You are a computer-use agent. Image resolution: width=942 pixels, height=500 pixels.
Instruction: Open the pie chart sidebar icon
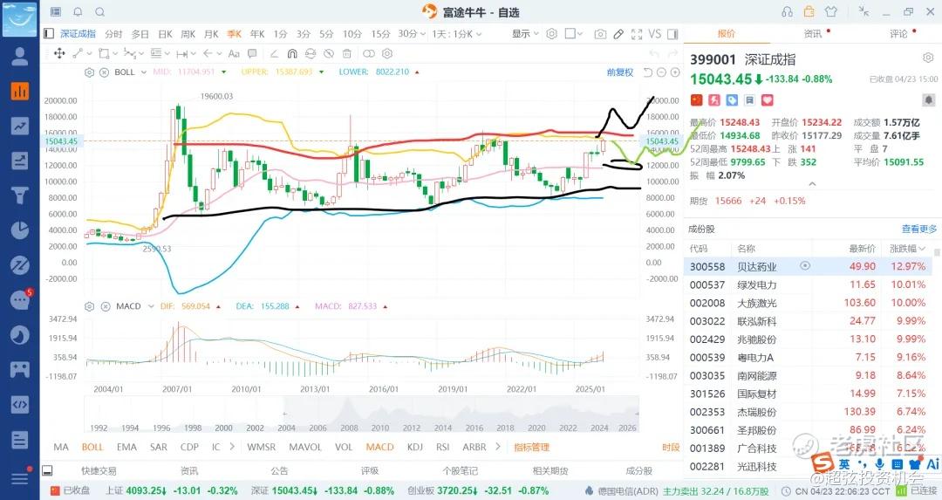20,230
